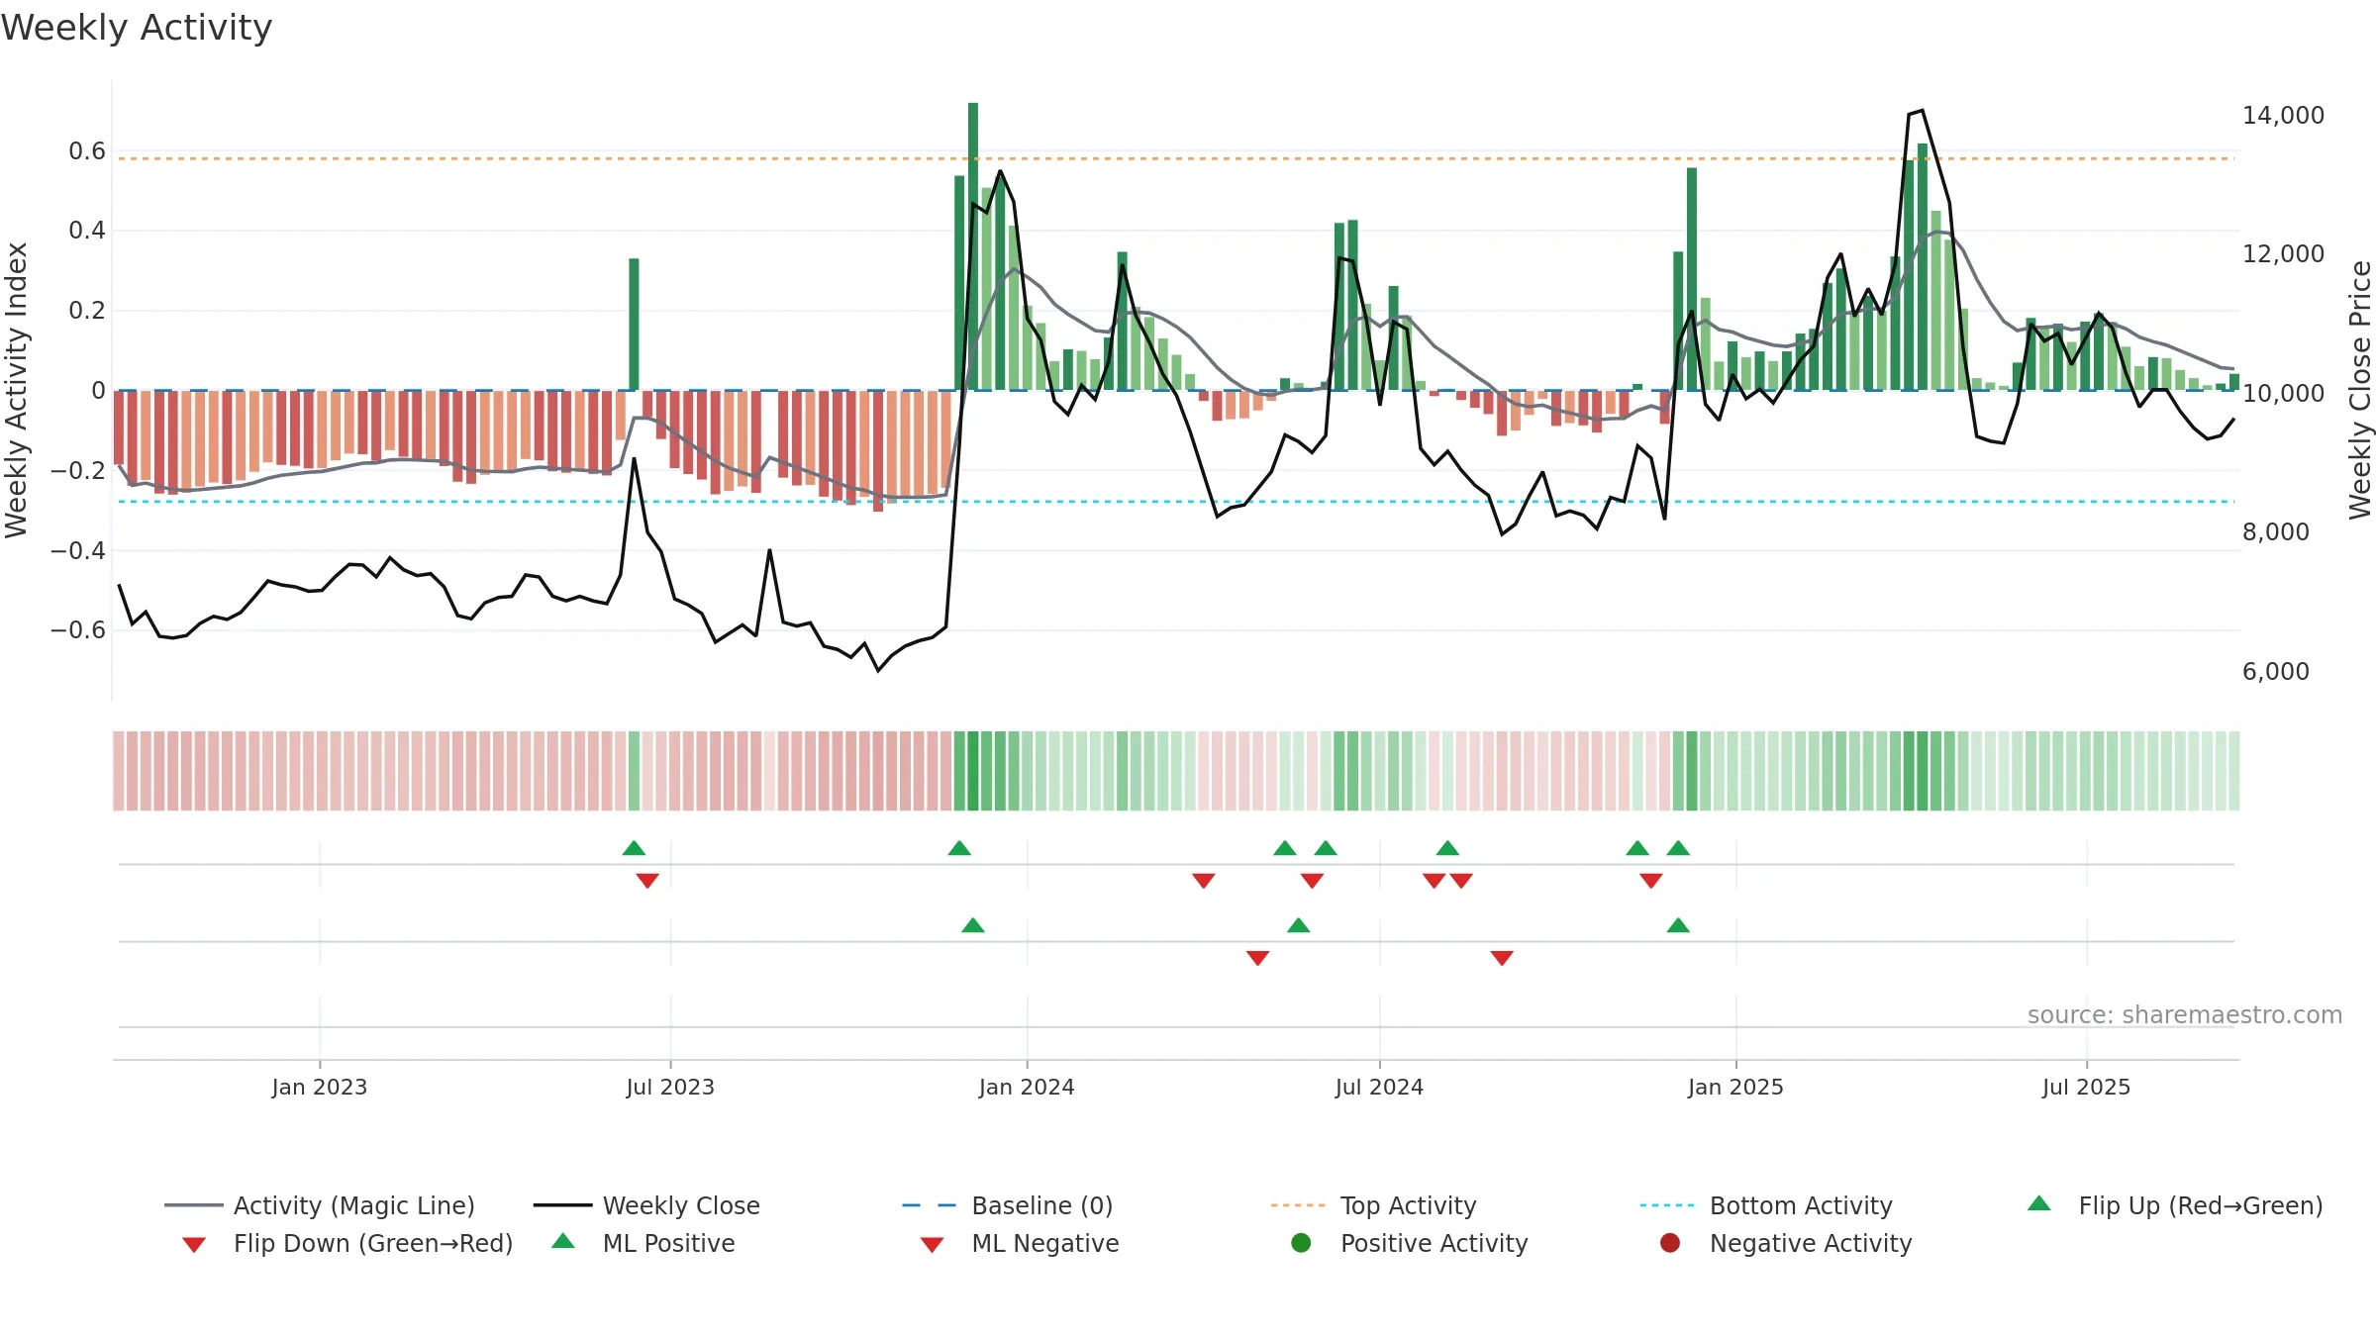Toggle the Activity (Magic Line) legend entry
The image size is (2376, 1336).
[x=320, y=1205]
